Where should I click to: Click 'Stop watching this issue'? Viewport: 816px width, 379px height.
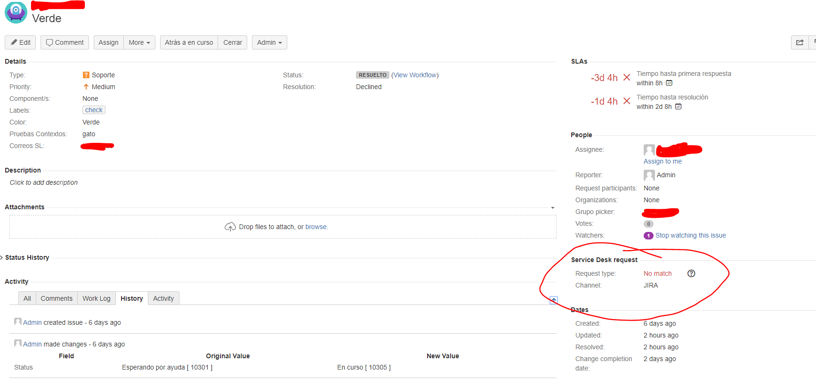(691, 235)
